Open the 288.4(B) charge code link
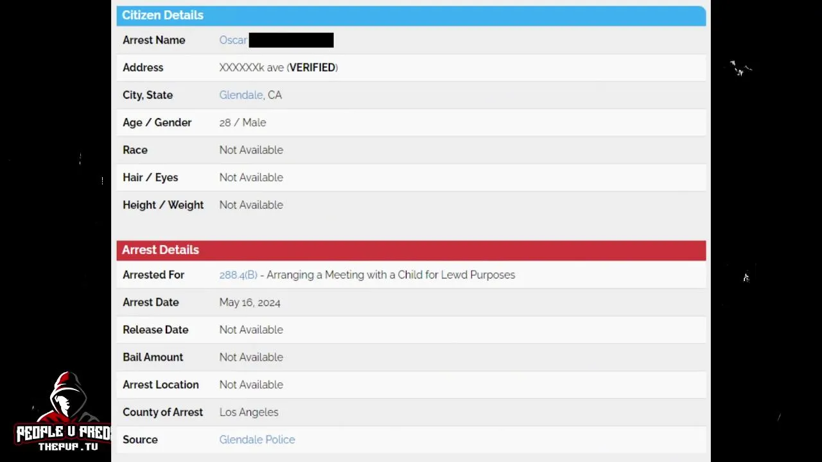The image size is (822, 462). [x=238, y=275]
